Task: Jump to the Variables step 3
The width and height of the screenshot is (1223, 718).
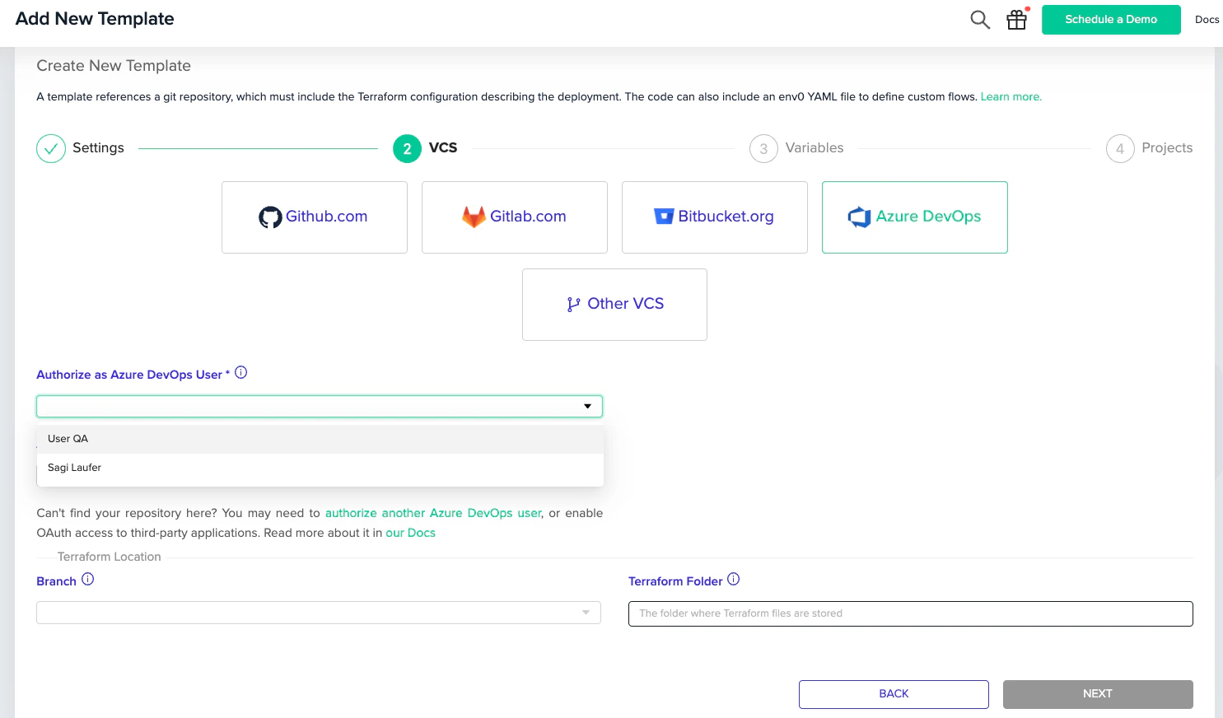Action: pos(763,148)
